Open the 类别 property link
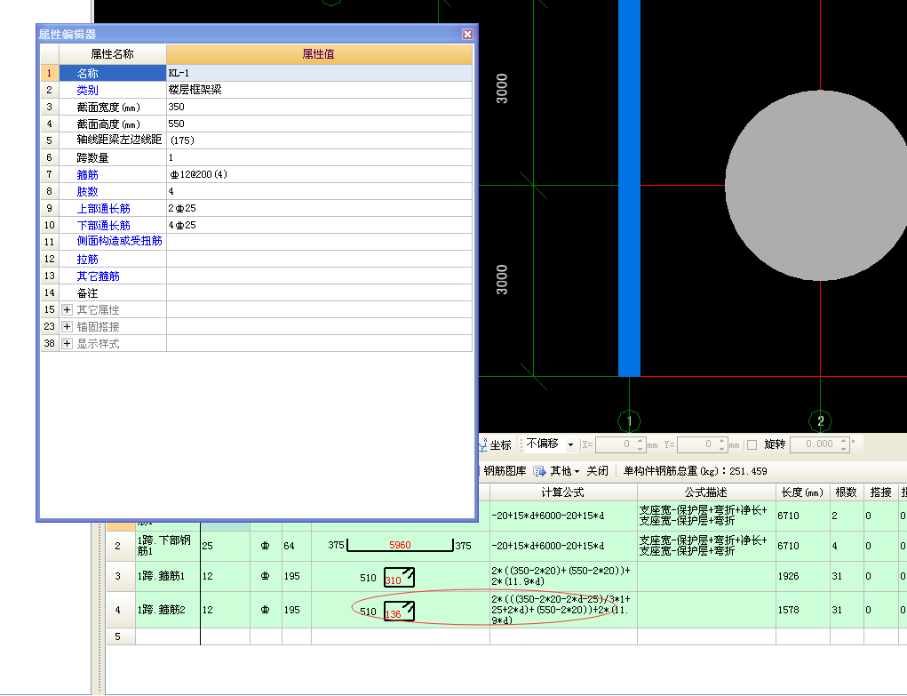The image size is (907, 696). (87, 91)
